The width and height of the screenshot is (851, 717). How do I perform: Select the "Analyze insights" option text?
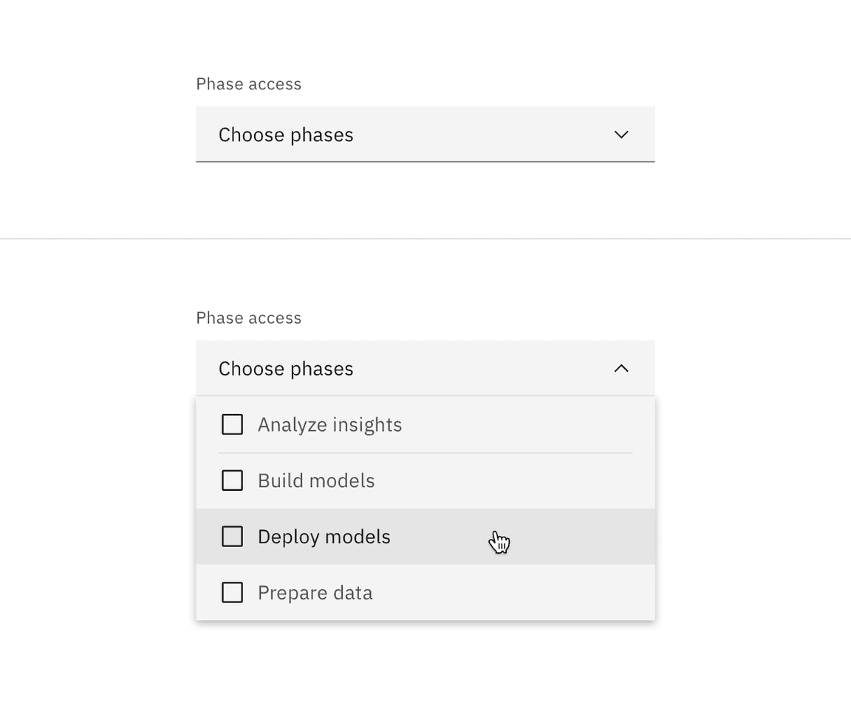point(329,424)
